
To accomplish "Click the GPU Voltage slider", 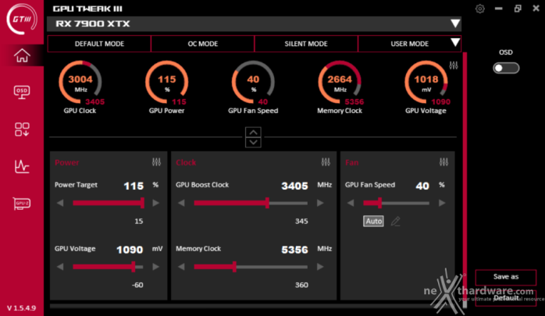I will (x=108, y=267).
